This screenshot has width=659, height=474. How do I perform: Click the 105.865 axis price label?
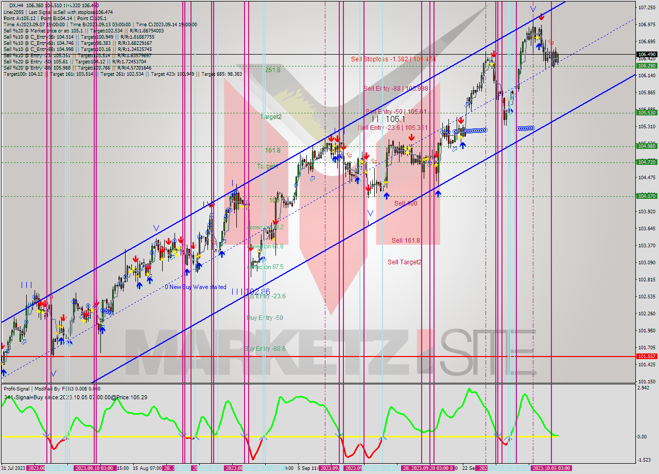[647, 93]
